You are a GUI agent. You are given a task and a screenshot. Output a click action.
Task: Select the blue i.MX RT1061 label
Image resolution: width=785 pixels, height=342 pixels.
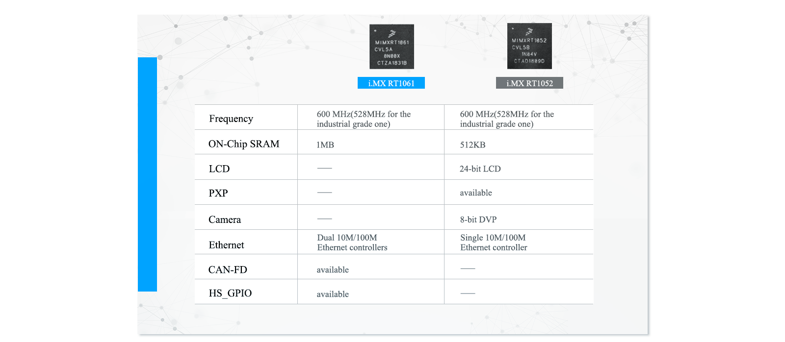(x=391, y=83)
